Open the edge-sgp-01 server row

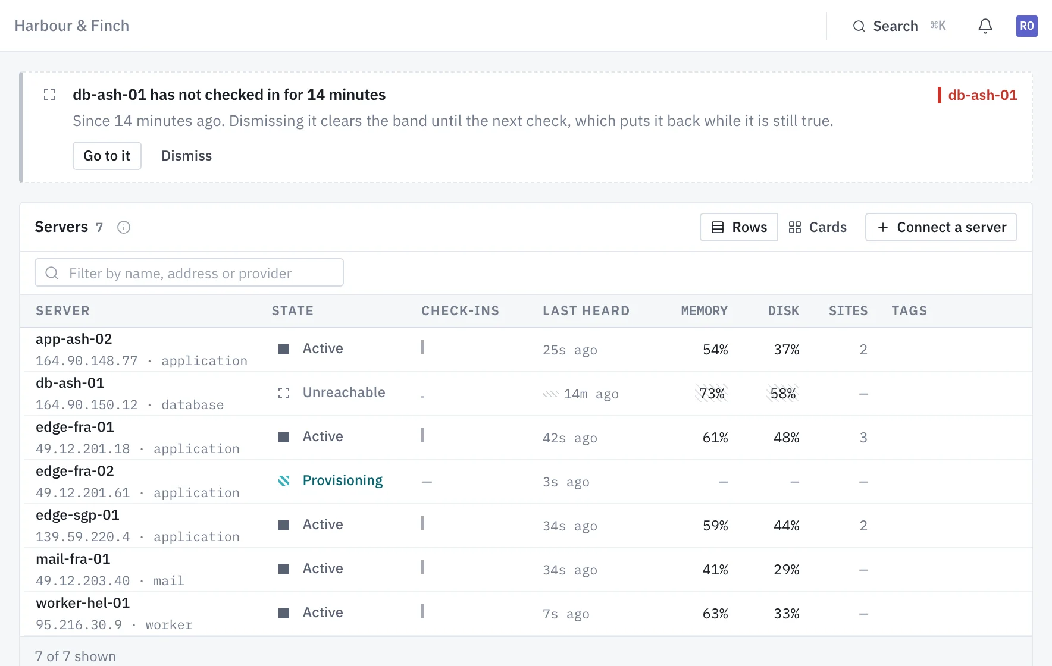(x=526, y=526)
